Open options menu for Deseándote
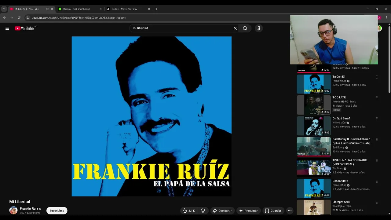This screenshot has height=220, width=391. click(x=377, y=181)
